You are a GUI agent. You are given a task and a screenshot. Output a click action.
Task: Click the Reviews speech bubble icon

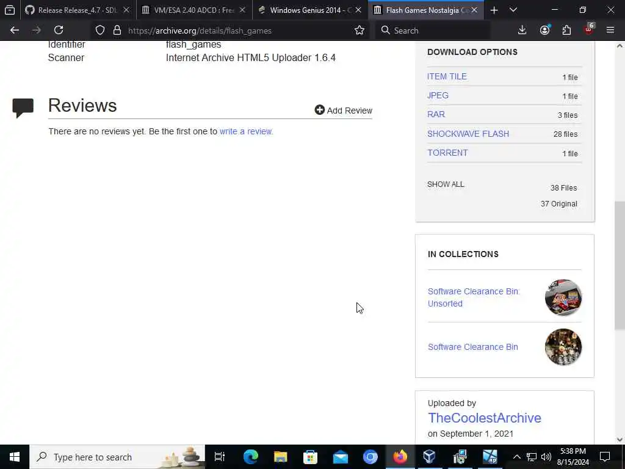tap(23, 107)
